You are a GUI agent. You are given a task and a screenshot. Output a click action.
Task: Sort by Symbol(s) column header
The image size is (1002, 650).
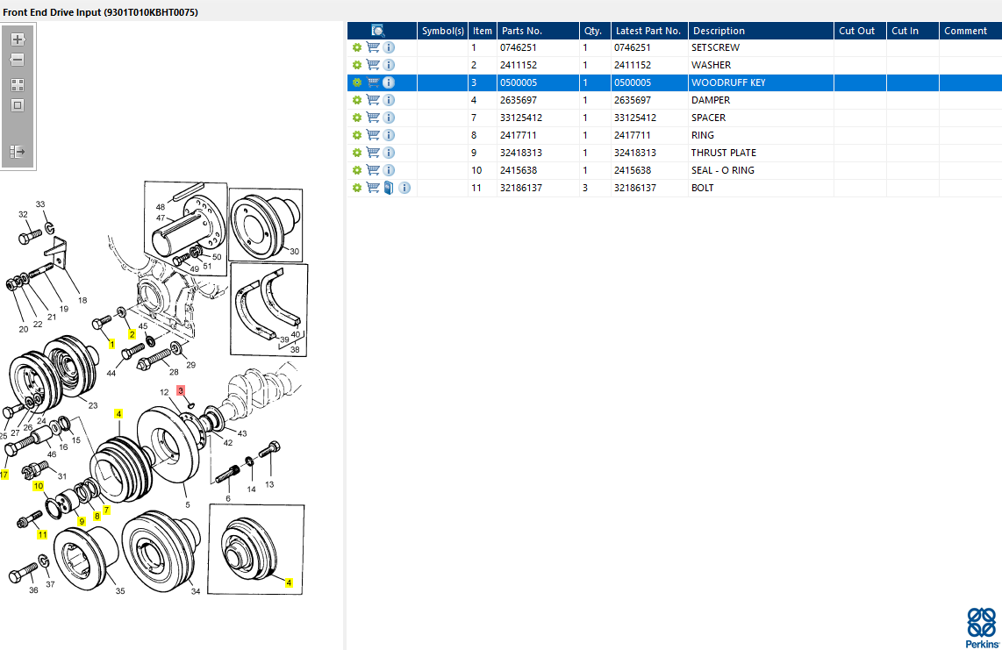[x=443, y=31]
